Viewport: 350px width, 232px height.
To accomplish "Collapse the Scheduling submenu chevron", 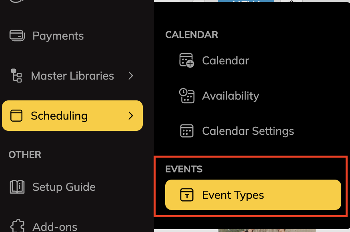I will tap(130, 115).
